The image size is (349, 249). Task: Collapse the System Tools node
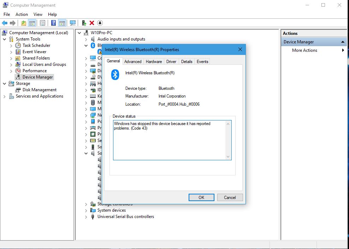pos(5,39)
